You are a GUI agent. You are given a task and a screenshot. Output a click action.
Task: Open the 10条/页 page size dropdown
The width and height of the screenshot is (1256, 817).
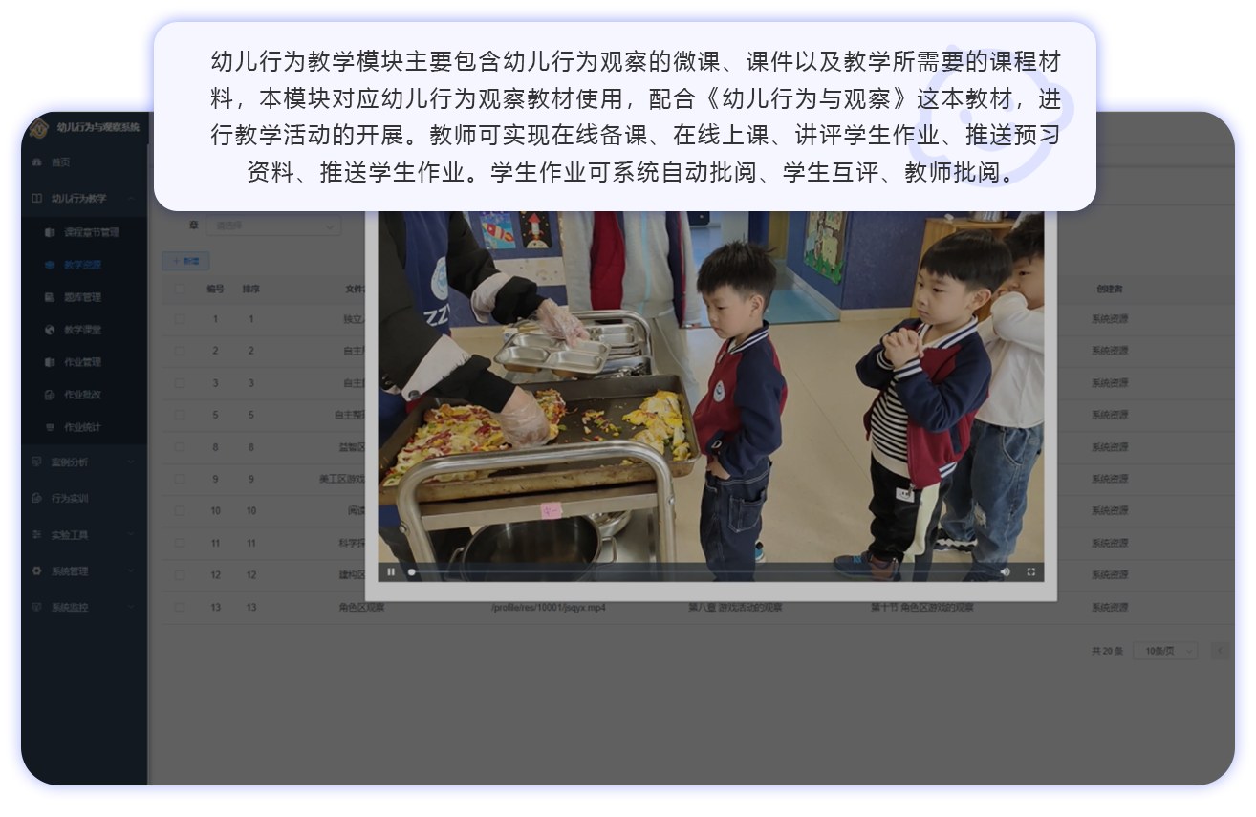point(1164,651)
